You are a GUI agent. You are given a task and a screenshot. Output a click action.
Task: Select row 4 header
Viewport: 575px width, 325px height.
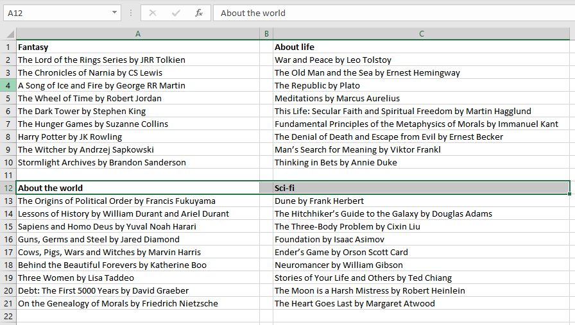click(8, 85)
